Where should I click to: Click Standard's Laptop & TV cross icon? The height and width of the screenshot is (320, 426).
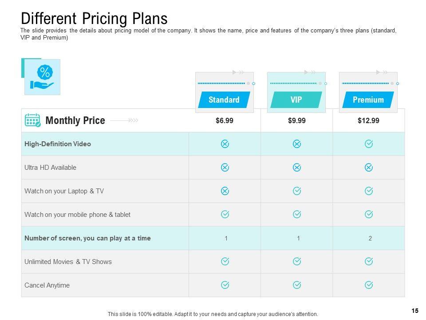pos(225,191)
